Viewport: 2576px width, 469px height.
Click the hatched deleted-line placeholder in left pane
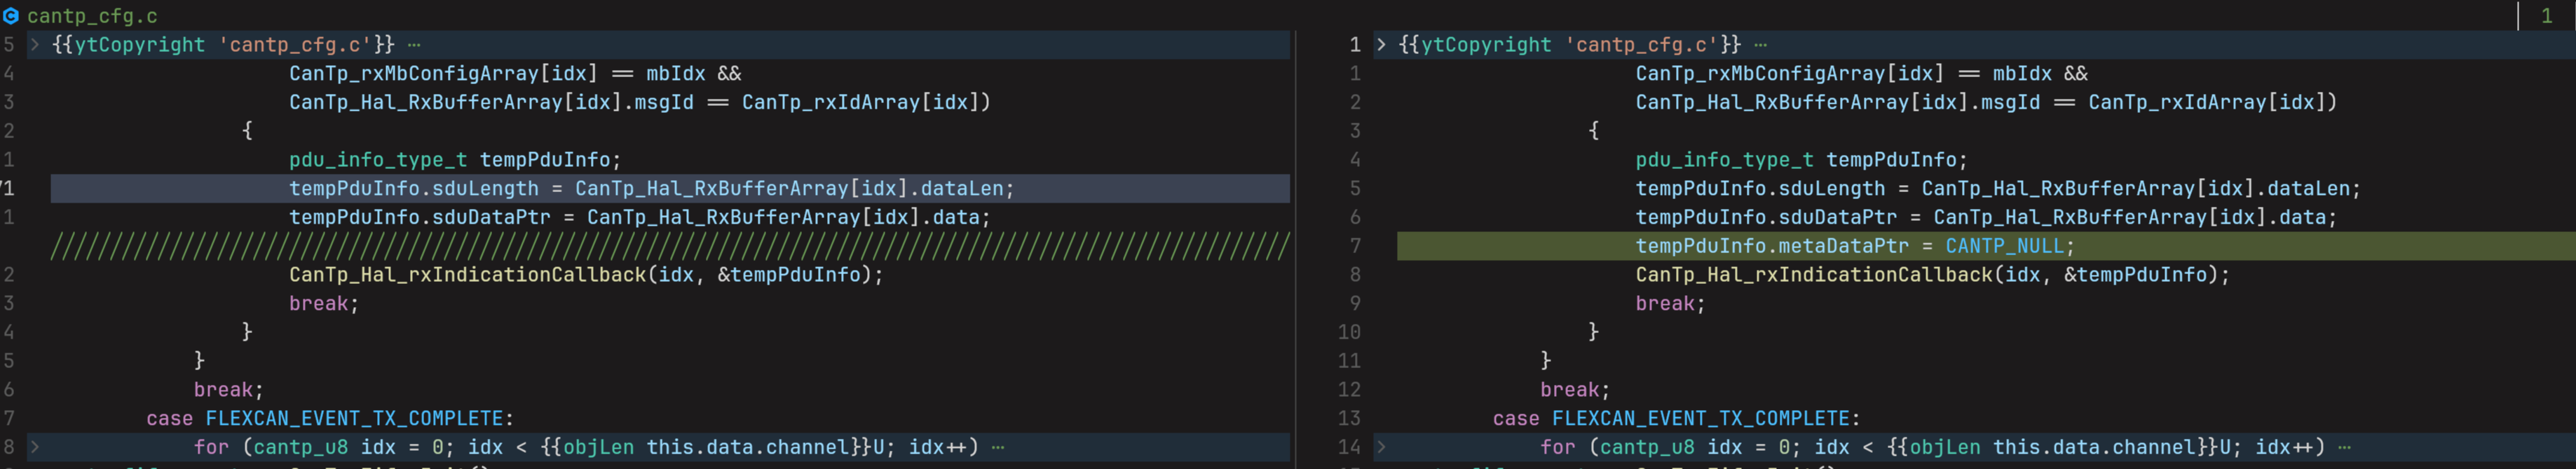[670, 246]
